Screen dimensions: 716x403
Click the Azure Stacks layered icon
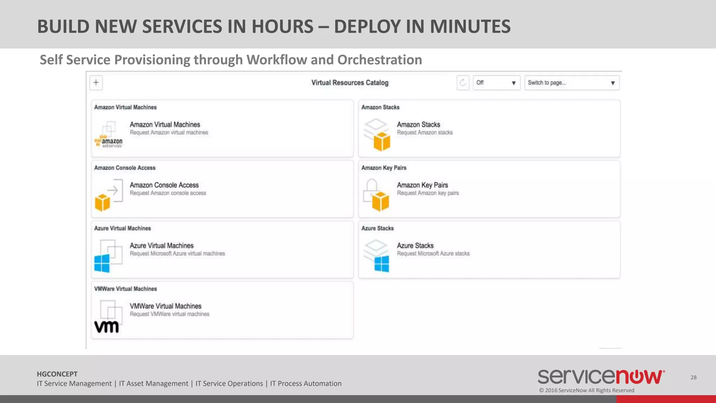click(376, 256)
